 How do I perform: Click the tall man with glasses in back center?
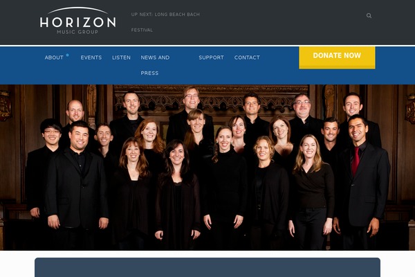point(191,111)
